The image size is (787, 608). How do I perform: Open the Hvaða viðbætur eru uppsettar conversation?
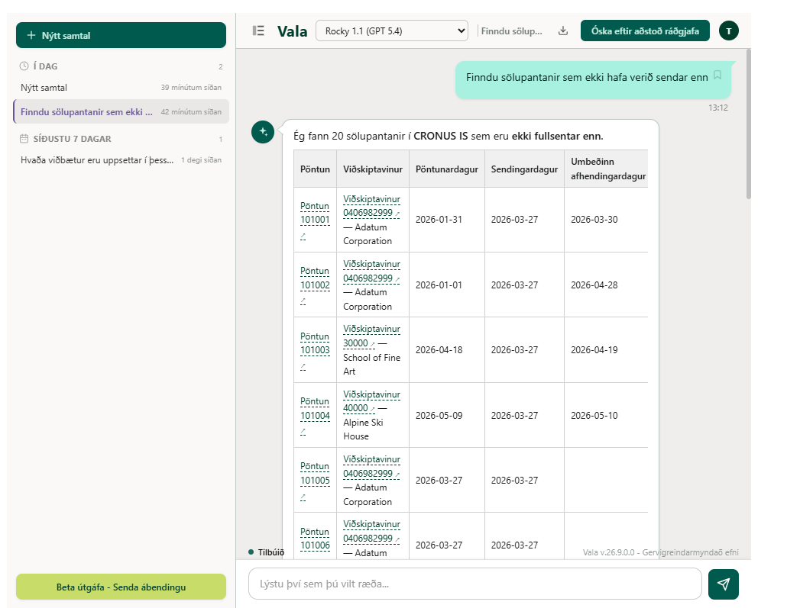coord(121,160)
